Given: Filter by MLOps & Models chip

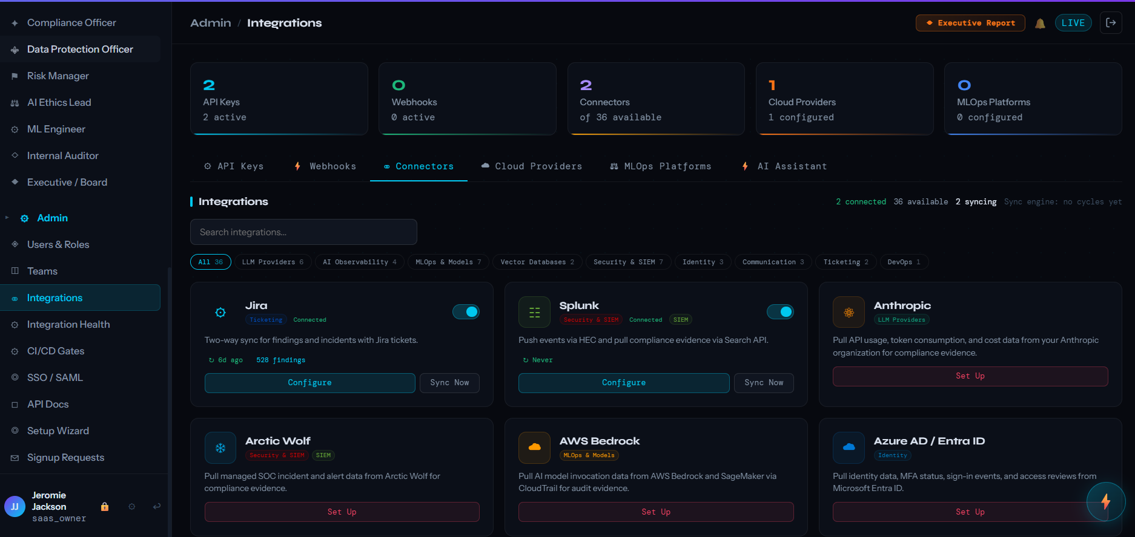Looking at the screenshot, I should [448, 262].
